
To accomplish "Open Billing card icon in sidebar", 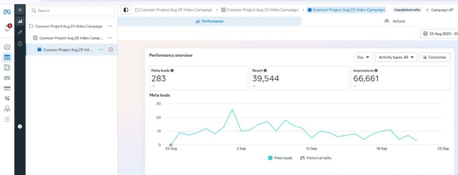I will 7,88.
